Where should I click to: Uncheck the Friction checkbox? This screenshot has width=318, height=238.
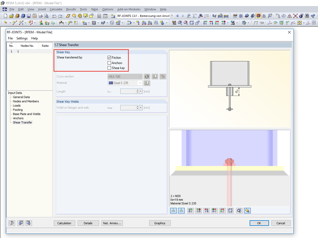109,57
